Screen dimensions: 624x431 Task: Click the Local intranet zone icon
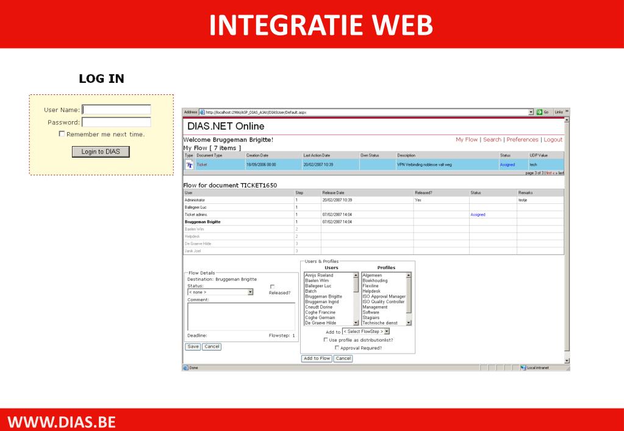pyautogui.click(x=523, y=368)
